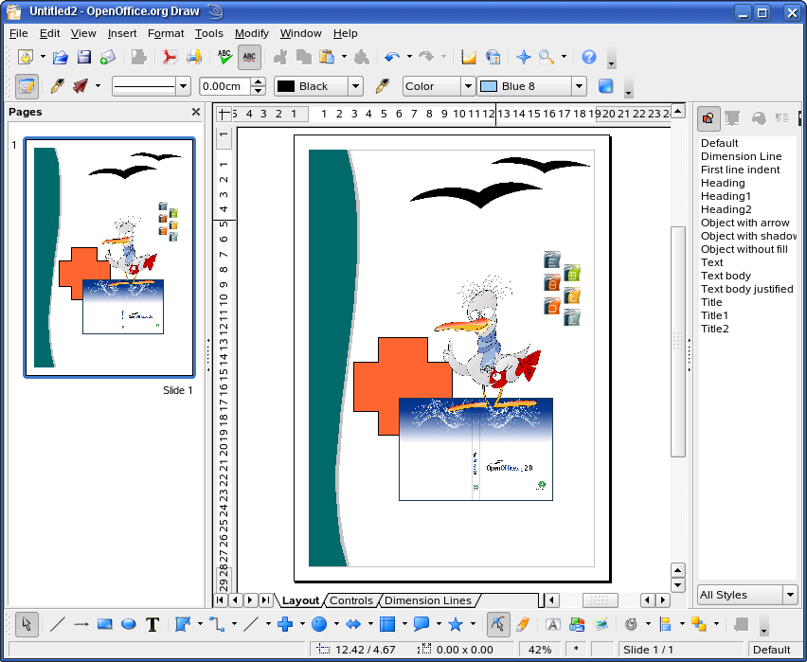Open the All Styles filter dropdown
The width and height of the screenshot is (807, 662).
point(791,595)
